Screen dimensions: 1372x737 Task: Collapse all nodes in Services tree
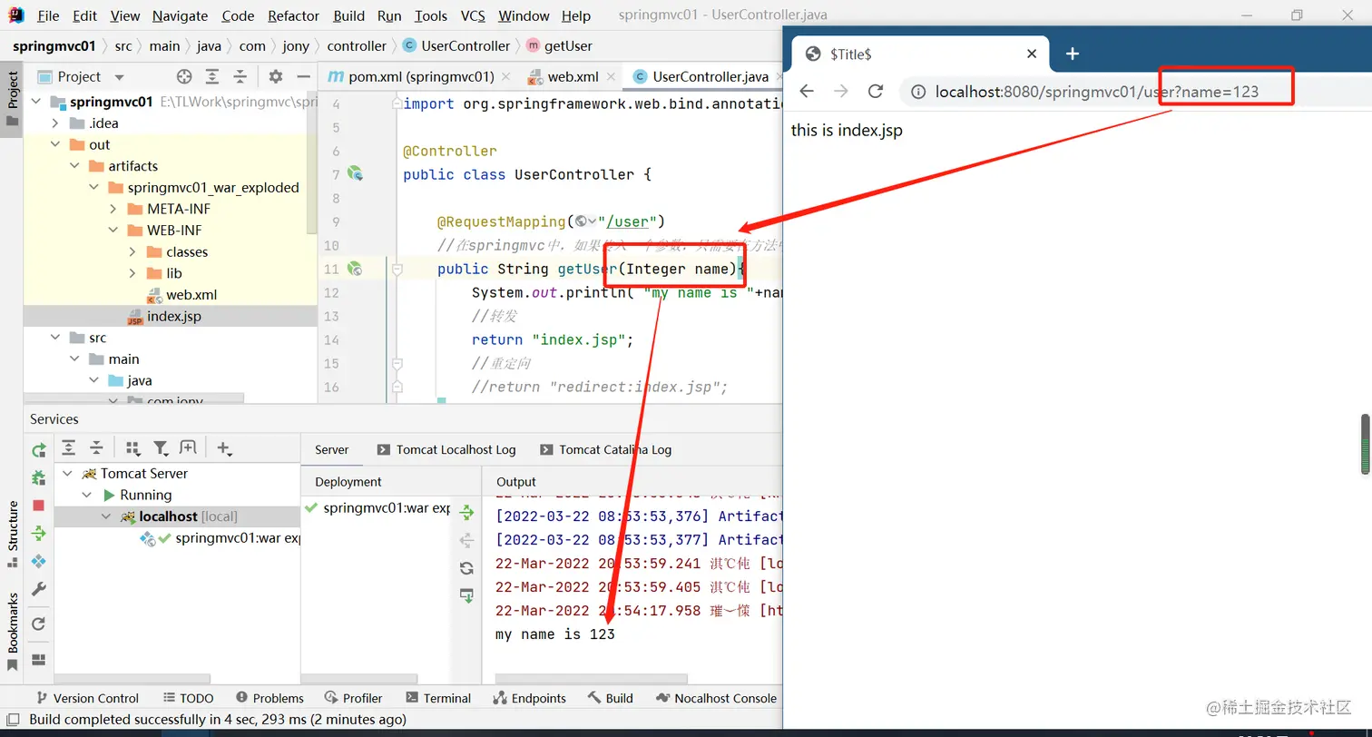click(x=96, y=448)
